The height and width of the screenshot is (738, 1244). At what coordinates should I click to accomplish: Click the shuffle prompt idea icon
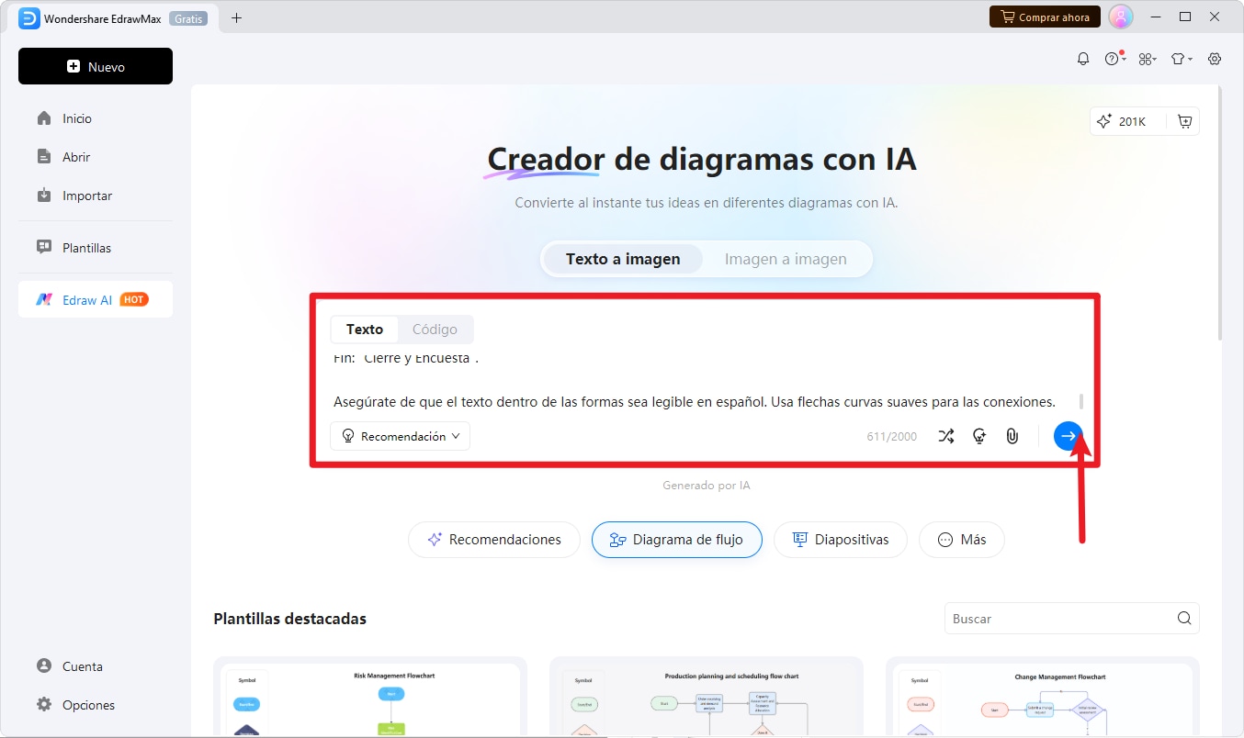click(x=946, y=436)
